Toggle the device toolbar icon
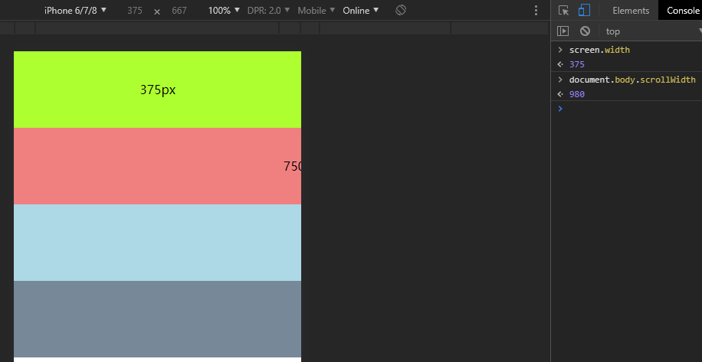Image resolution: width=702 pixels, height=362 pixels. (584, 10)
